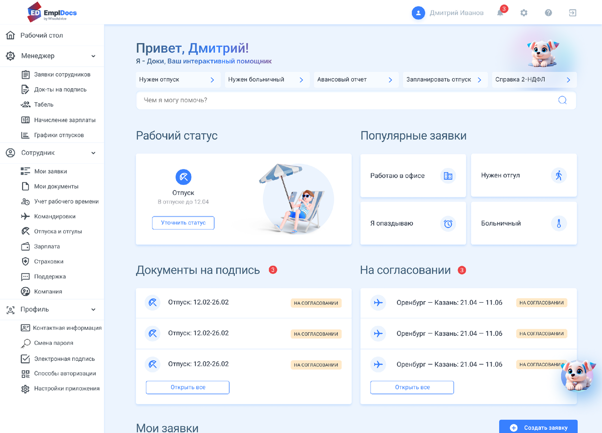Open Справка 2-НДФЛ quick request

(x=533, y=79)
